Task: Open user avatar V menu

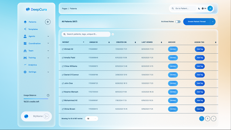Action: (210, 8)
